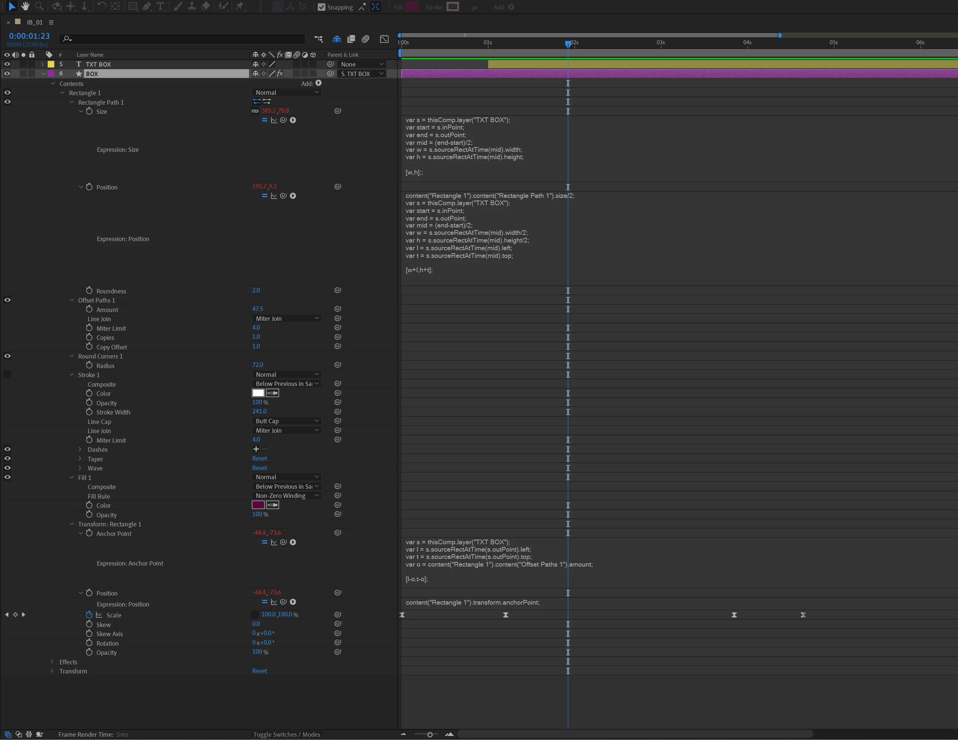The image size is (958, 740).
Task: Uncheck the Snapping checkbox
Action: [x=321, y=7]
